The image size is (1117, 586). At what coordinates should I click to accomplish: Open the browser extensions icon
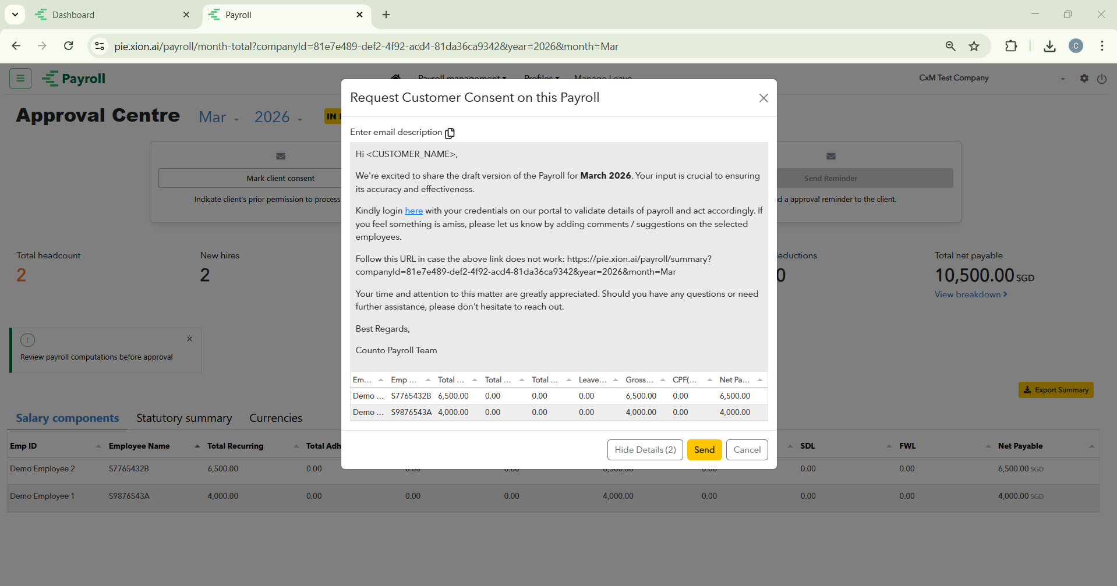(1011, 46)
